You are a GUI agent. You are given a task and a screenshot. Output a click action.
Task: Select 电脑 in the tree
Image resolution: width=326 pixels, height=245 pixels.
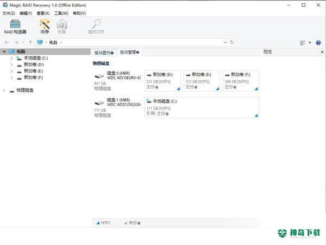tap(21, 51)
